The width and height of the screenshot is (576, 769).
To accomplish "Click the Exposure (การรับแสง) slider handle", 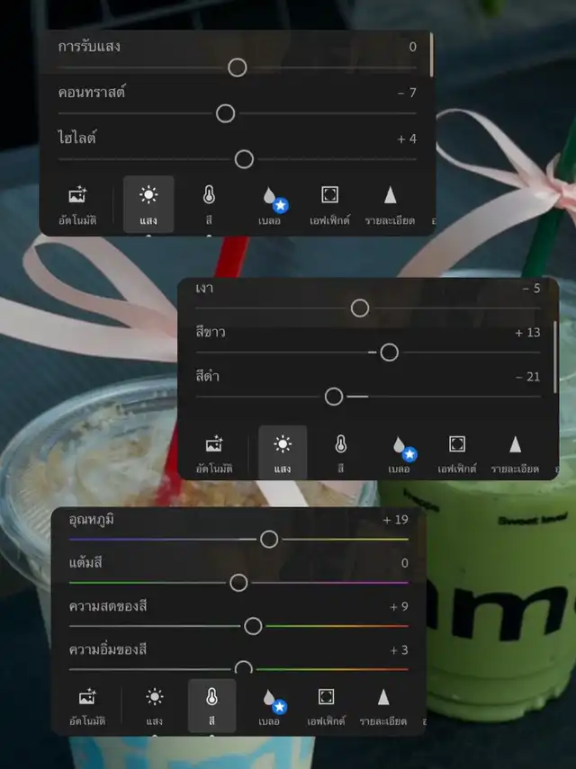I will 238,67.
